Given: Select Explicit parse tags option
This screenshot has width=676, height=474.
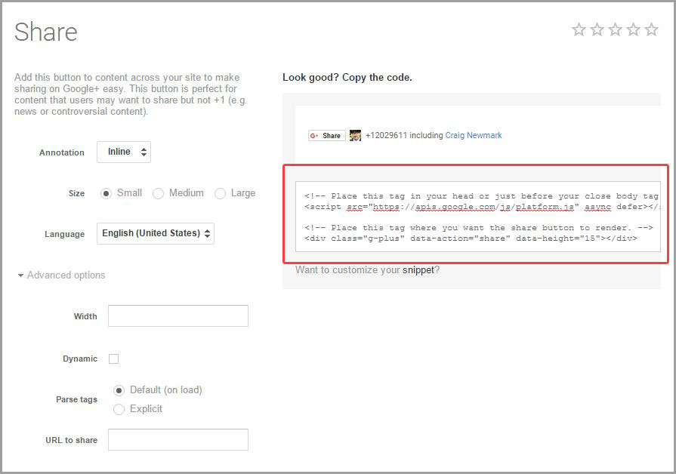Looking at the screenshot, I should pyautogui.click(x=119, y=409).
